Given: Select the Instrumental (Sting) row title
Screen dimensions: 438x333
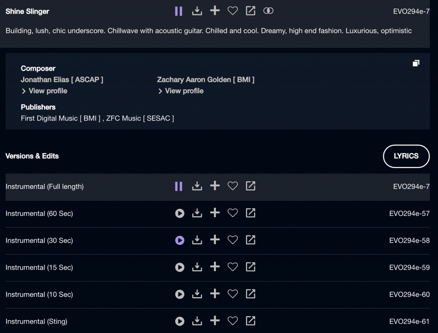Looking at the screenshot, I should pos(36,321).
